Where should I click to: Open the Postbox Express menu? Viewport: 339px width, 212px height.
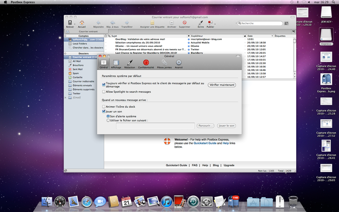point(23,2)
